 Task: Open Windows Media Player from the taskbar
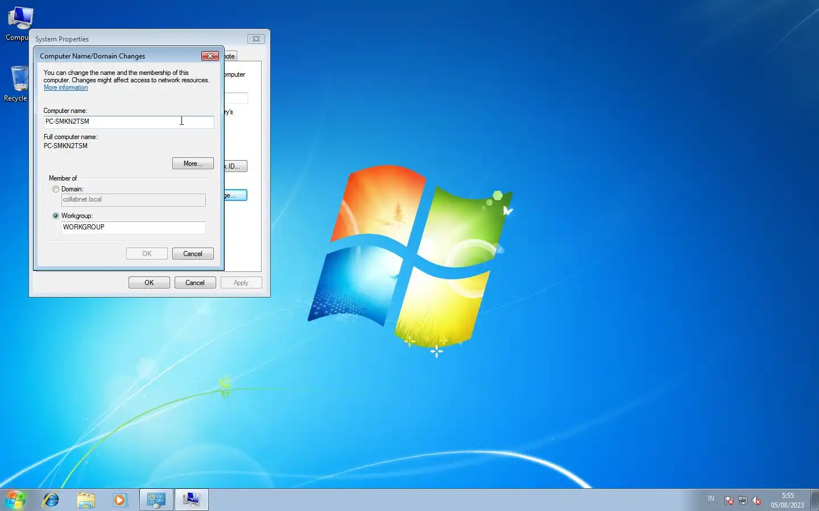(x=119, y=500)
